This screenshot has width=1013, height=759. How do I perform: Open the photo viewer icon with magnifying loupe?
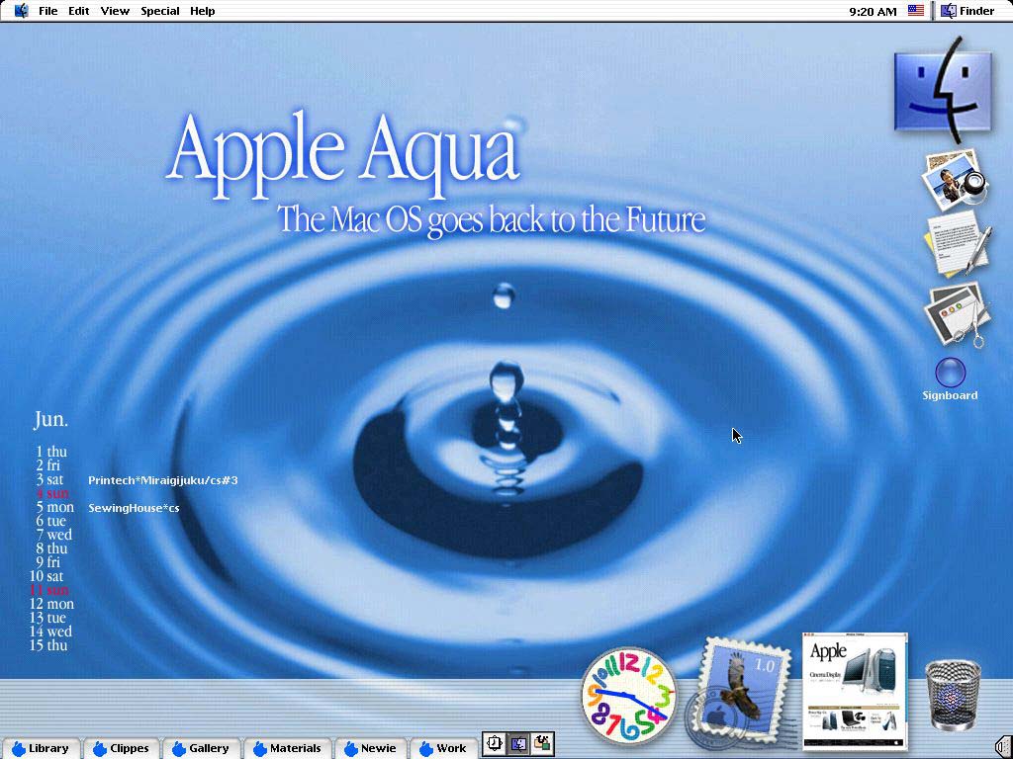pyautogui.click(x=955, y=180)
